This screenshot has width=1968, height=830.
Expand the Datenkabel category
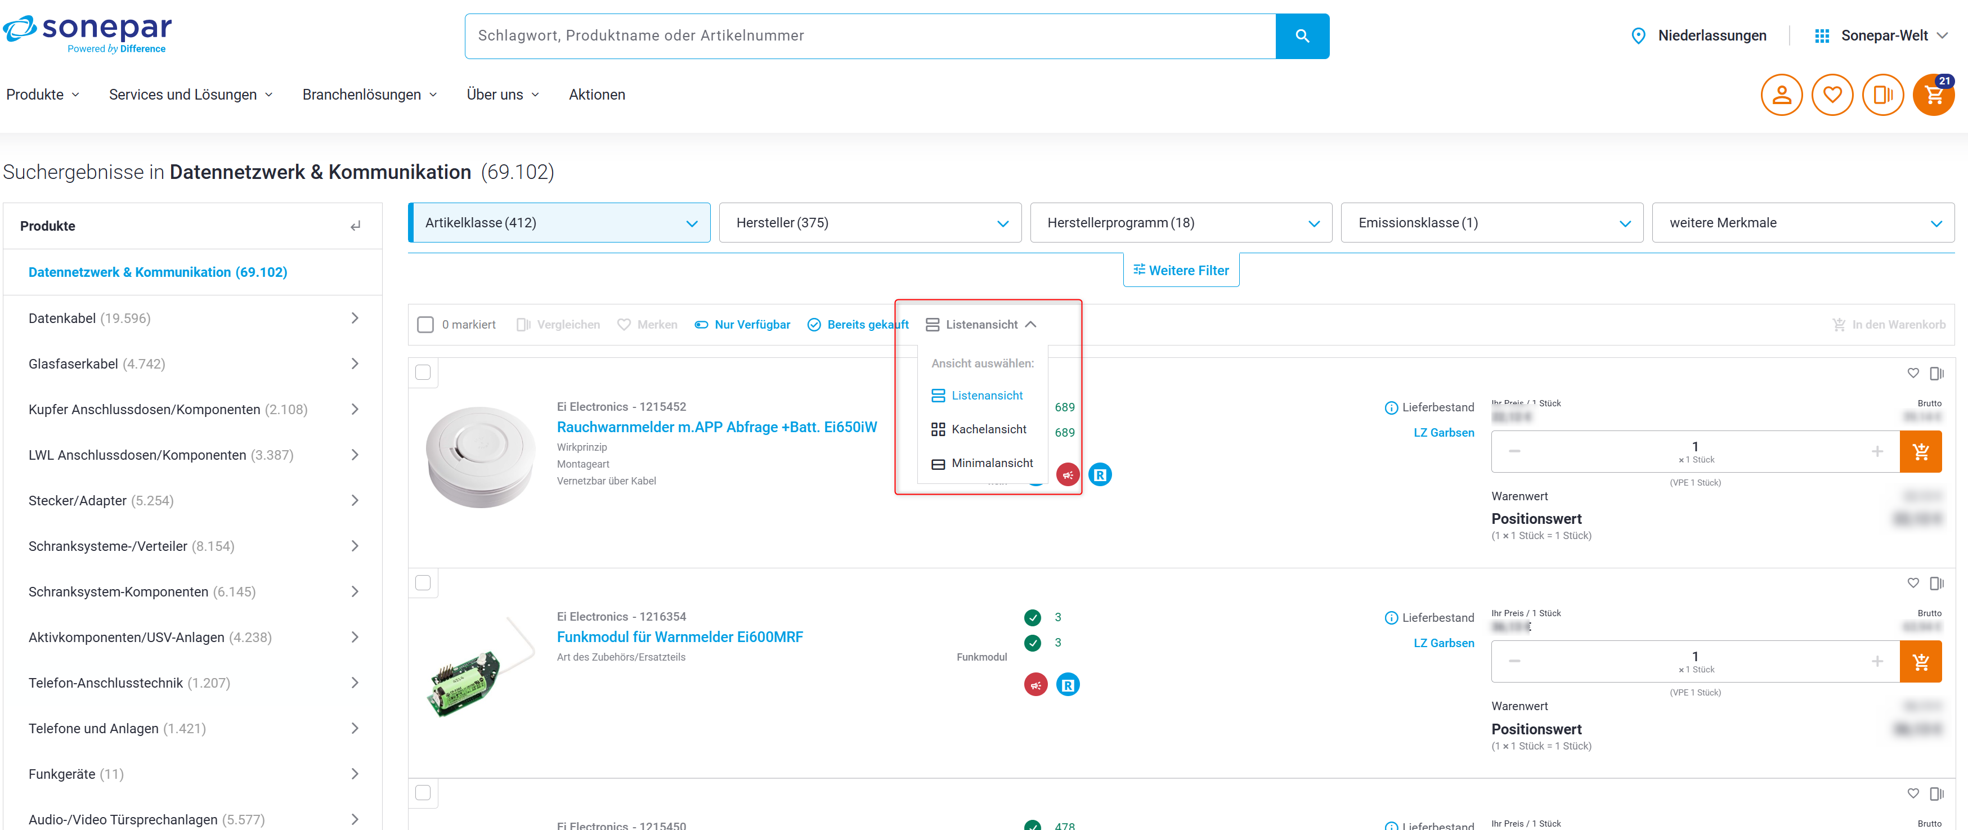coord(355,318)
